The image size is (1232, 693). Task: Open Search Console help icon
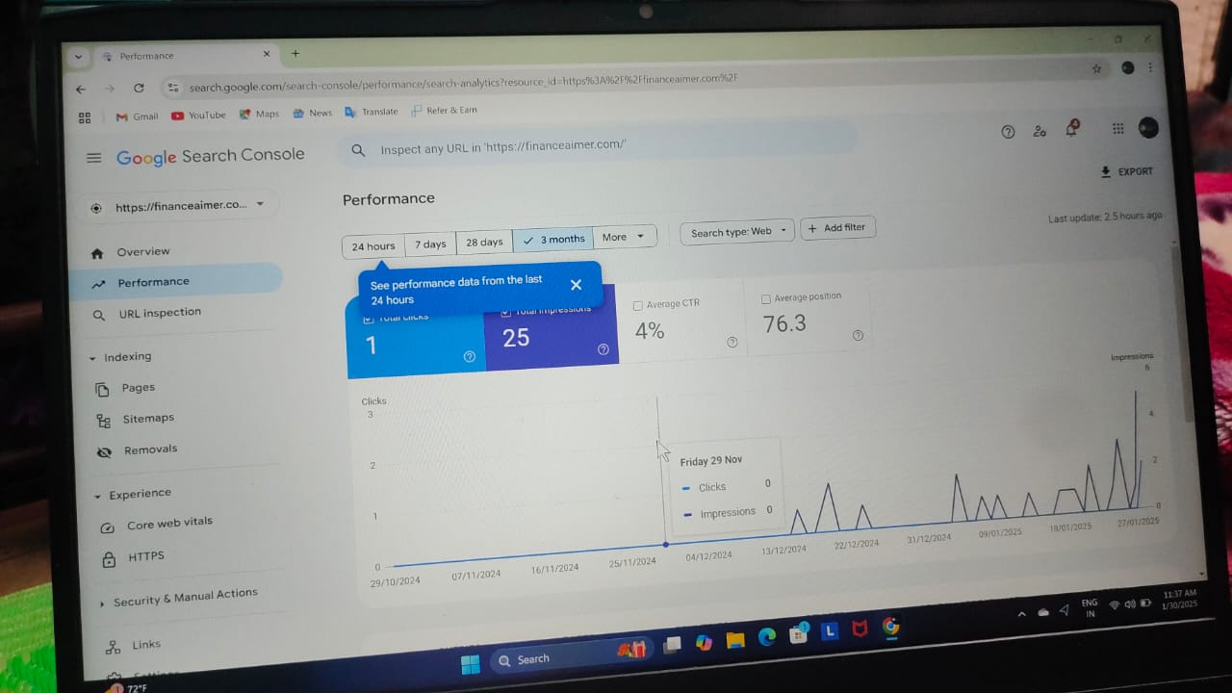click(1008, 132)
